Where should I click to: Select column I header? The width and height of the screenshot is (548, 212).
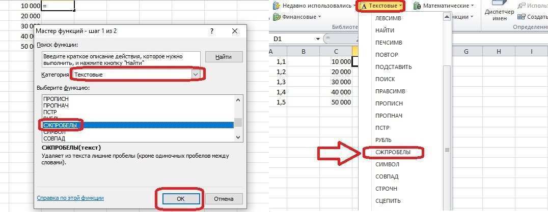tap(531, 52)
